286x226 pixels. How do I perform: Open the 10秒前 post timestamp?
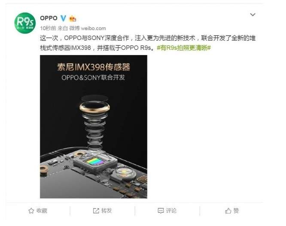point(48,28)
